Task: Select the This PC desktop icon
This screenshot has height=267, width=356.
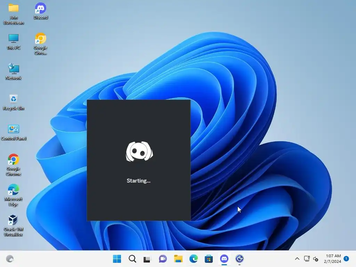Action: pyautogui.click(x=14, y=42)
